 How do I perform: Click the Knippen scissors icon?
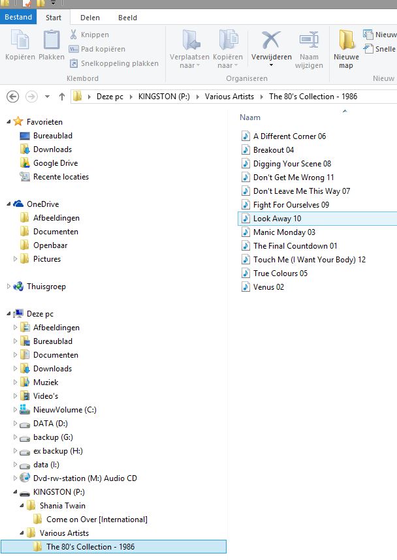(x=73, y=35)
